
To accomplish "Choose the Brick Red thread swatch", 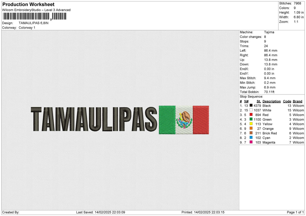I will point(251,133).
